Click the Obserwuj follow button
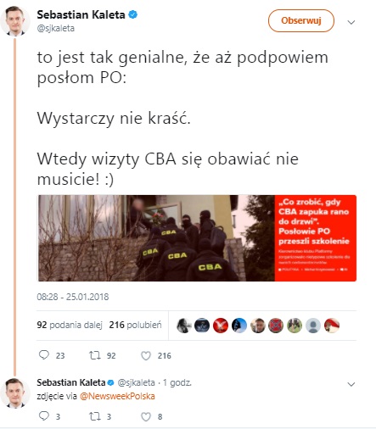The width and height of the screenshot is (376, 429). tap(301, 20)
